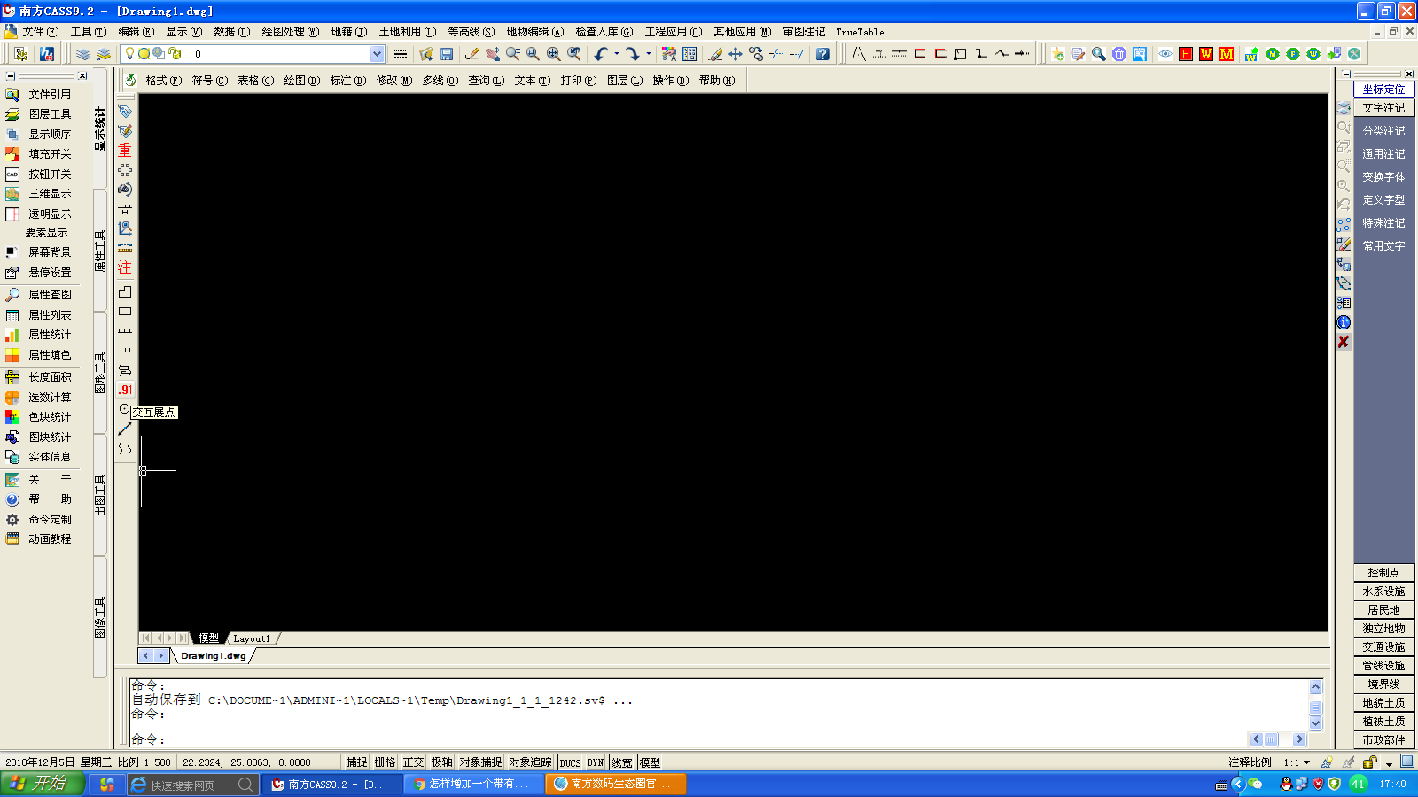Toggle 对象追踪 object tracking
The width and height of the screenshot is (1418, 797).
[x=530, y=762]
